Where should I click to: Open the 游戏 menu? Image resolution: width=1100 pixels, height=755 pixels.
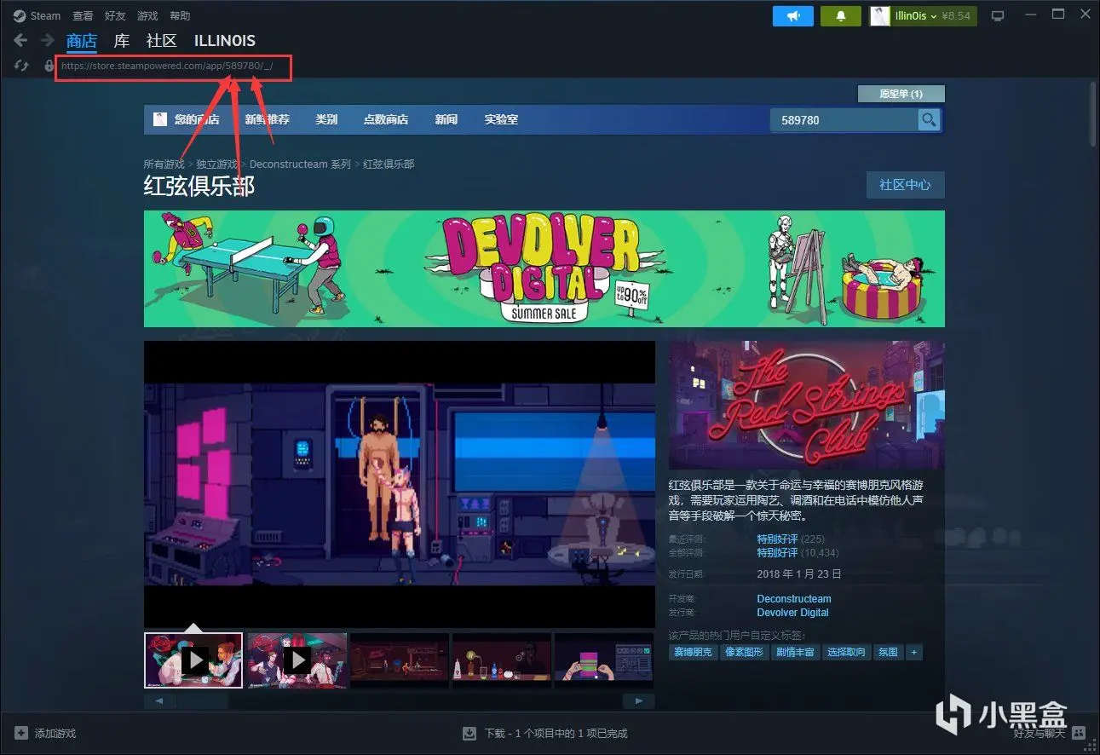click(x=147, y=15)
